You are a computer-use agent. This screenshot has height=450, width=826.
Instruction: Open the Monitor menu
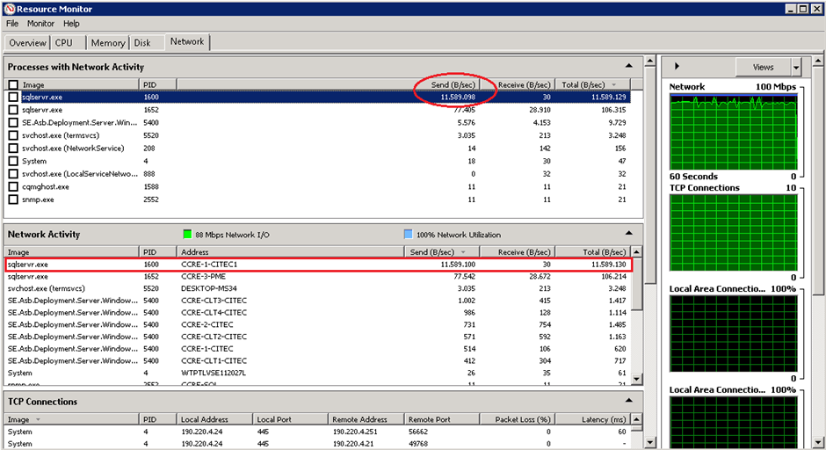(x=40, y=23)
